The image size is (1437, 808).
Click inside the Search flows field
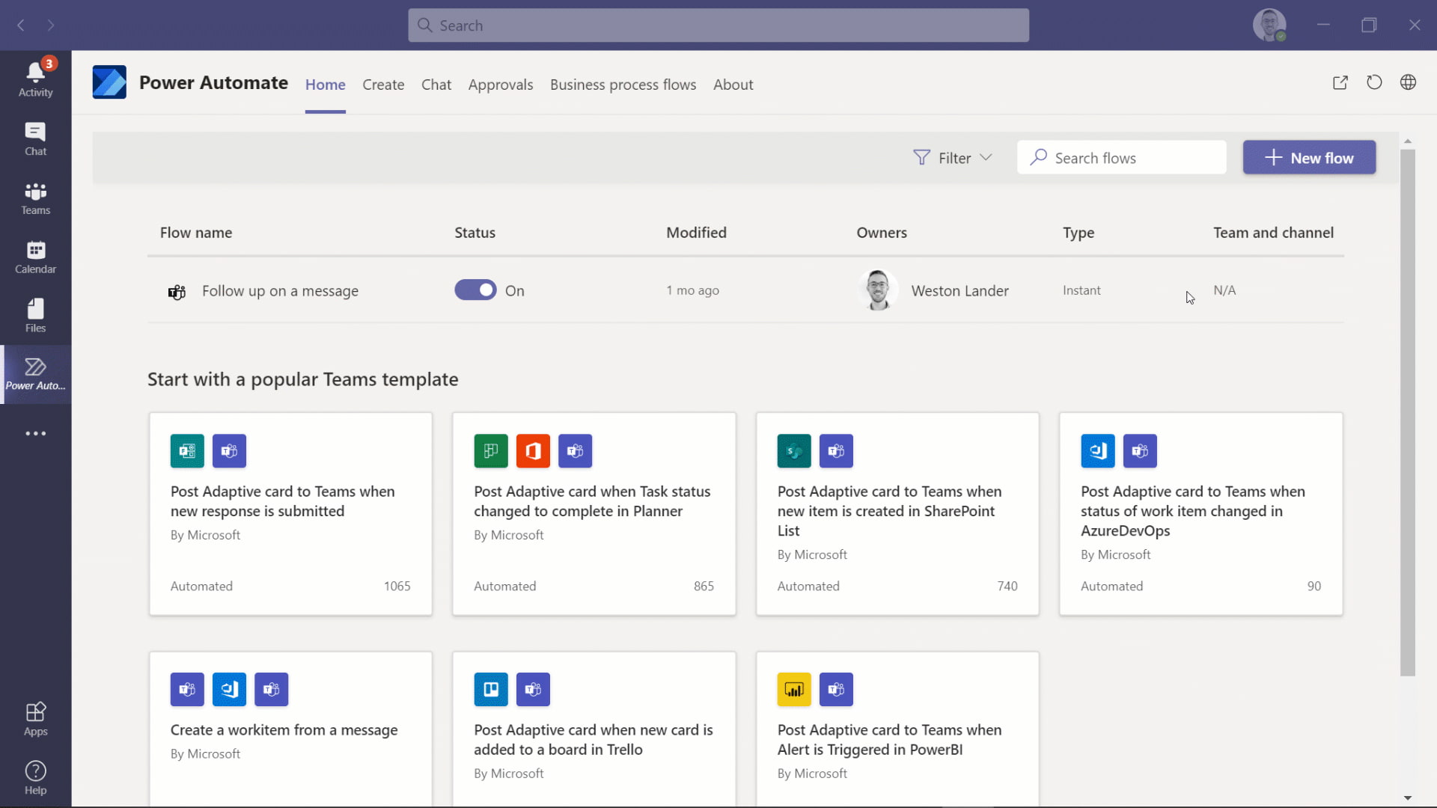click(1121, 157)
